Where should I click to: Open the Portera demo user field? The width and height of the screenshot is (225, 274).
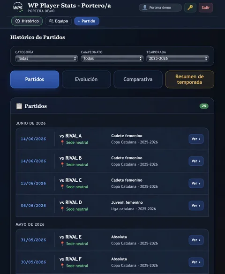(x=160, y=7)
